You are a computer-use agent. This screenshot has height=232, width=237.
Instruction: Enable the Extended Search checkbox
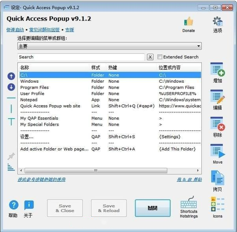(x=160, y=57)
